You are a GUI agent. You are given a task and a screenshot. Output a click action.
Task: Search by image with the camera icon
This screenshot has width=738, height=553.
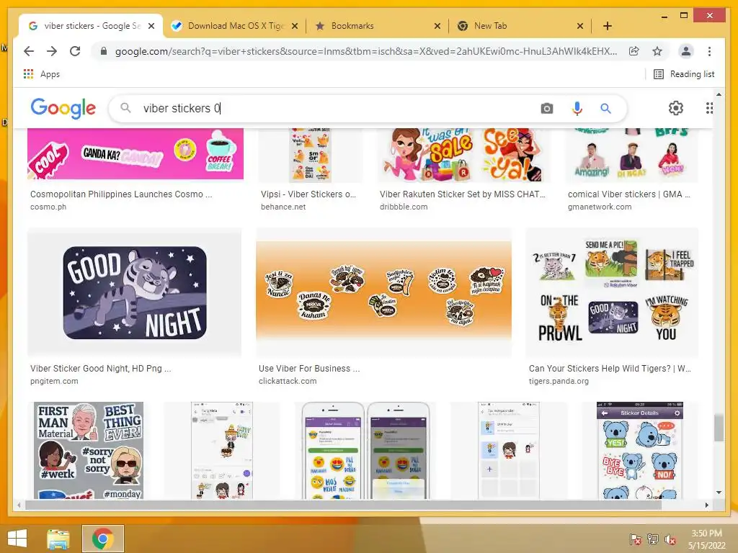click(x=546, y=109)
